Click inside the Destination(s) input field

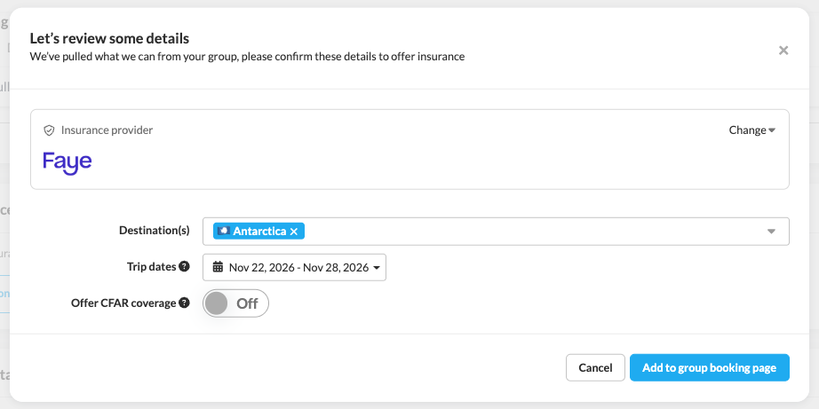533,231
